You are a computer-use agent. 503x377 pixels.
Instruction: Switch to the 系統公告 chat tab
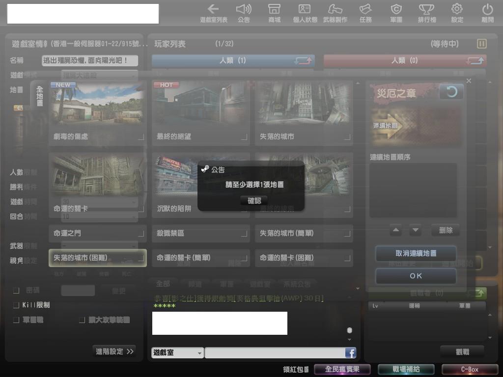click(x=297, y=284)
